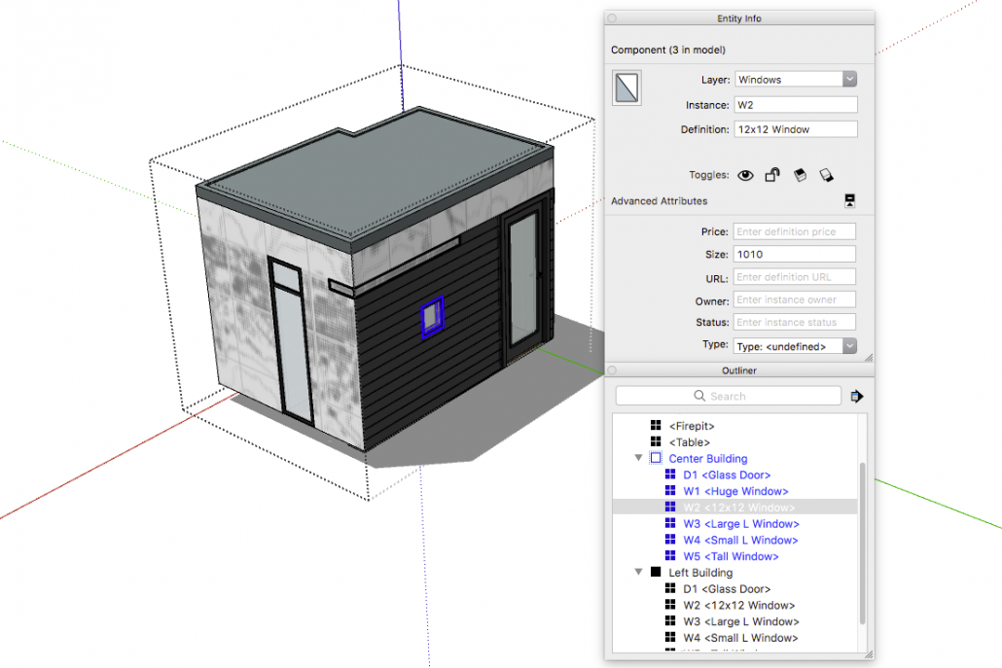Collapse the Left Building disclosure triangle
This screenshot has height=668, width=1002.
point(639,572)
